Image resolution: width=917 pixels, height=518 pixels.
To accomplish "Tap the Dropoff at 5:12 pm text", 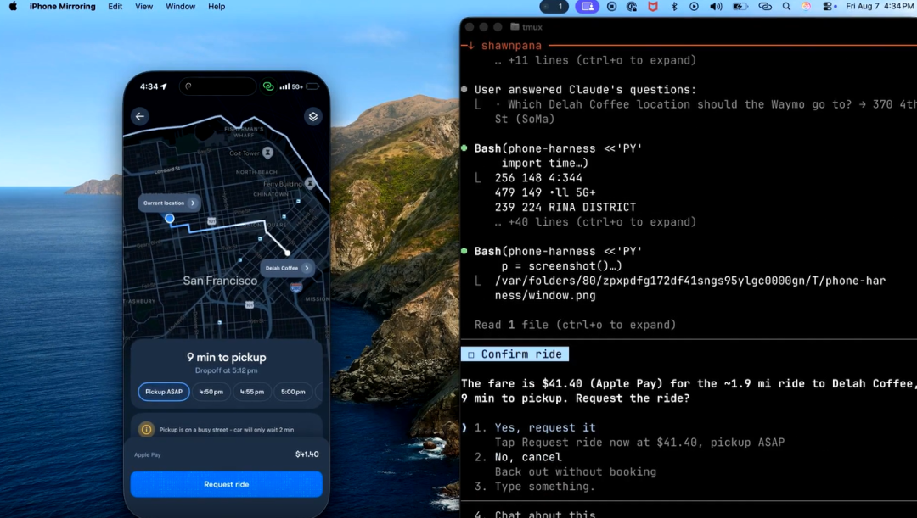I will 227,370.
